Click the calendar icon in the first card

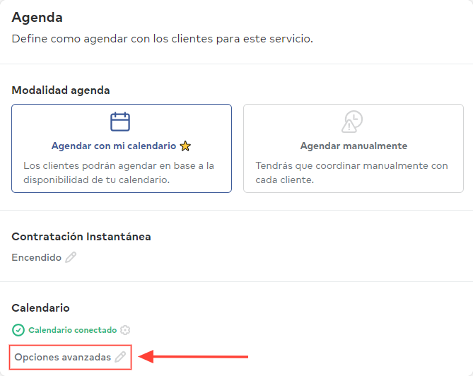(x=120, y=122)
